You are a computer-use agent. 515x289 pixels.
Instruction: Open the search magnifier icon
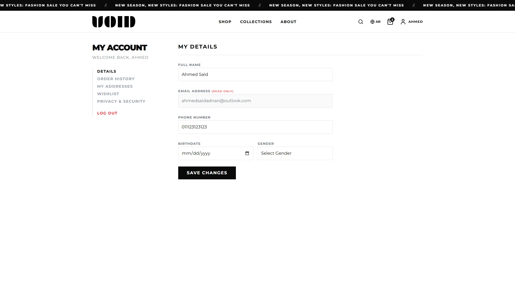click(360, 22)
